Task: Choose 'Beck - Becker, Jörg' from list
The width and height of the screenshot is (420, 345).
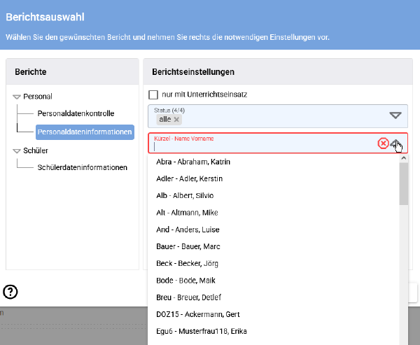Action: 186,263
